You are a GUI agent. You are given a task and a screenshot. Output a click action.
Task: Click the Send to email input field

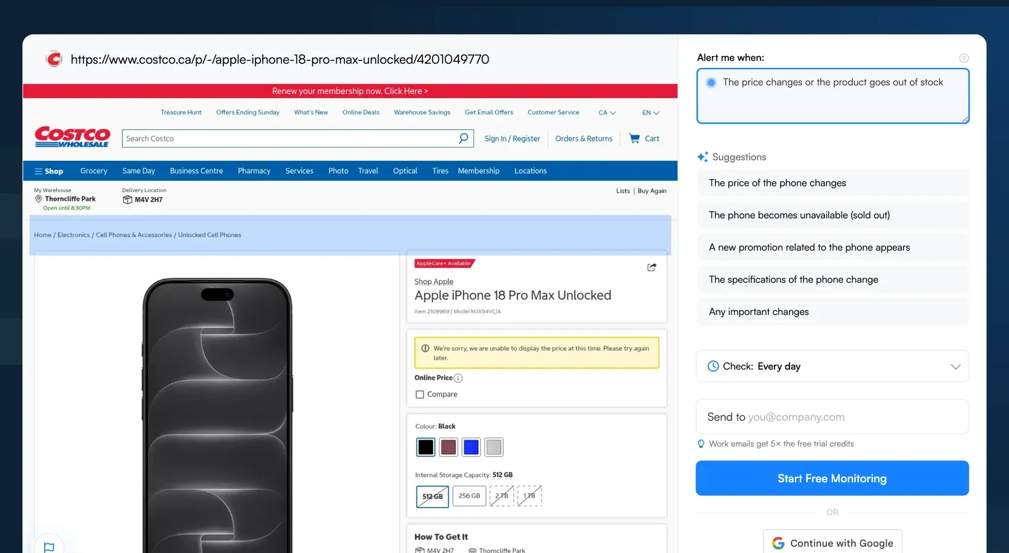click(x=832, y=416)
